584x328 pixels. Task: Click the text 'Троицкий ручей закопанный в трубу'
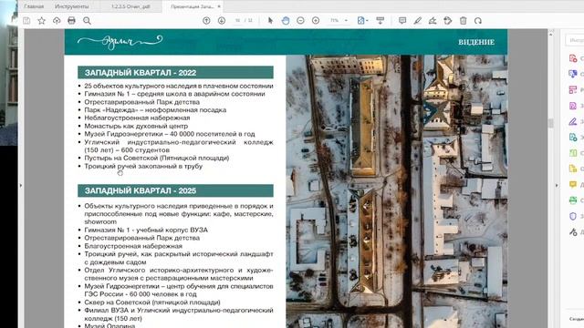click(143, 166)
